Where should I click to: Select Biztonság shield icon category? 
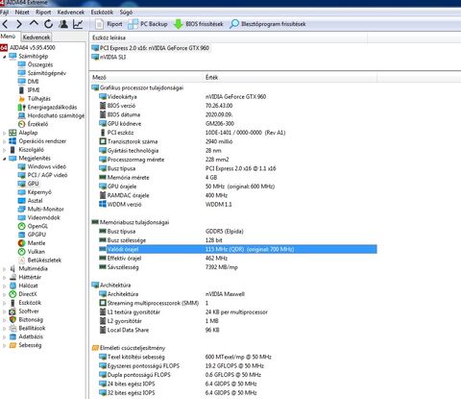click(x=26, y=319)
